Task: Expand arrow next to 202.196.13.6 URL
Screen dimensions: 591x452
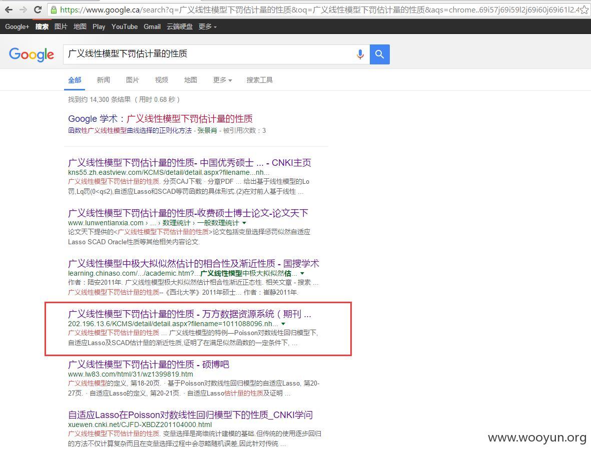Action: 283,324
